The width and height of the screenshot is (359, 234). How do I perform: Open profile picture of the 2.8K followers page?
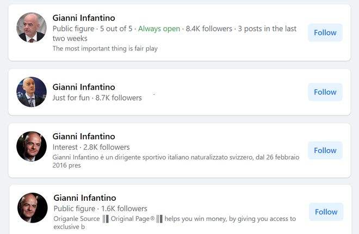tap(32, 146)
